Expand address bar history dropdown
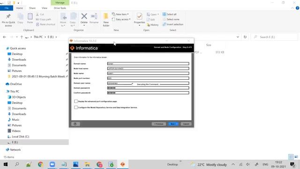This screenshot has width=300, height=169. click(x=238, y=37)
